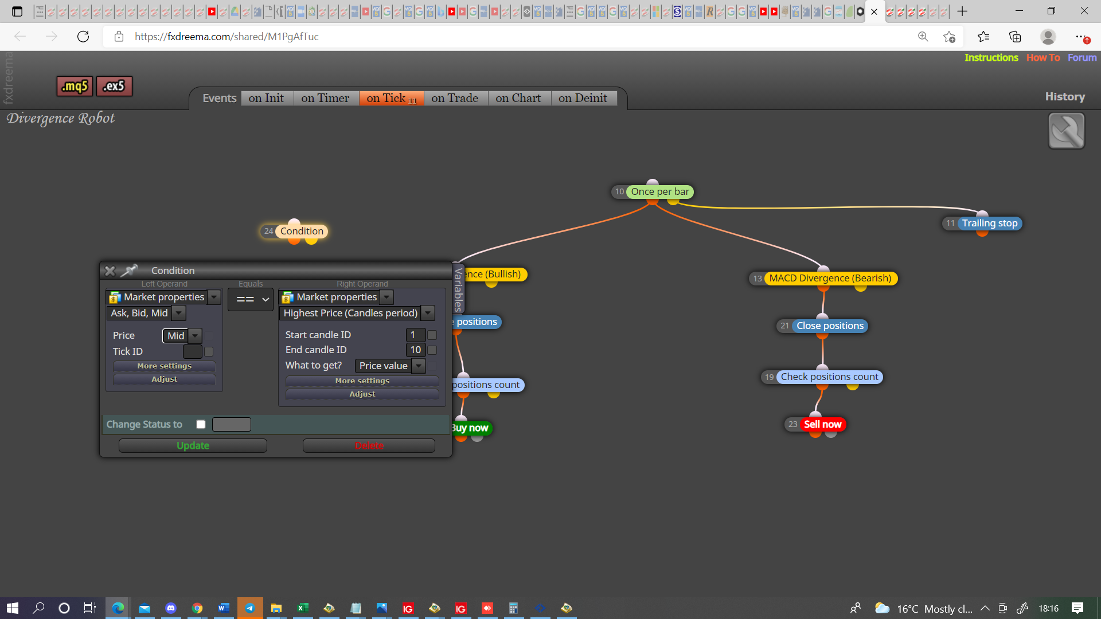
Task: Download the .mq5 source file
Action: (75, 86)
